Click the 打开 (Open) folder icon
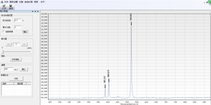The image size is (211, 105). [4, 6]
